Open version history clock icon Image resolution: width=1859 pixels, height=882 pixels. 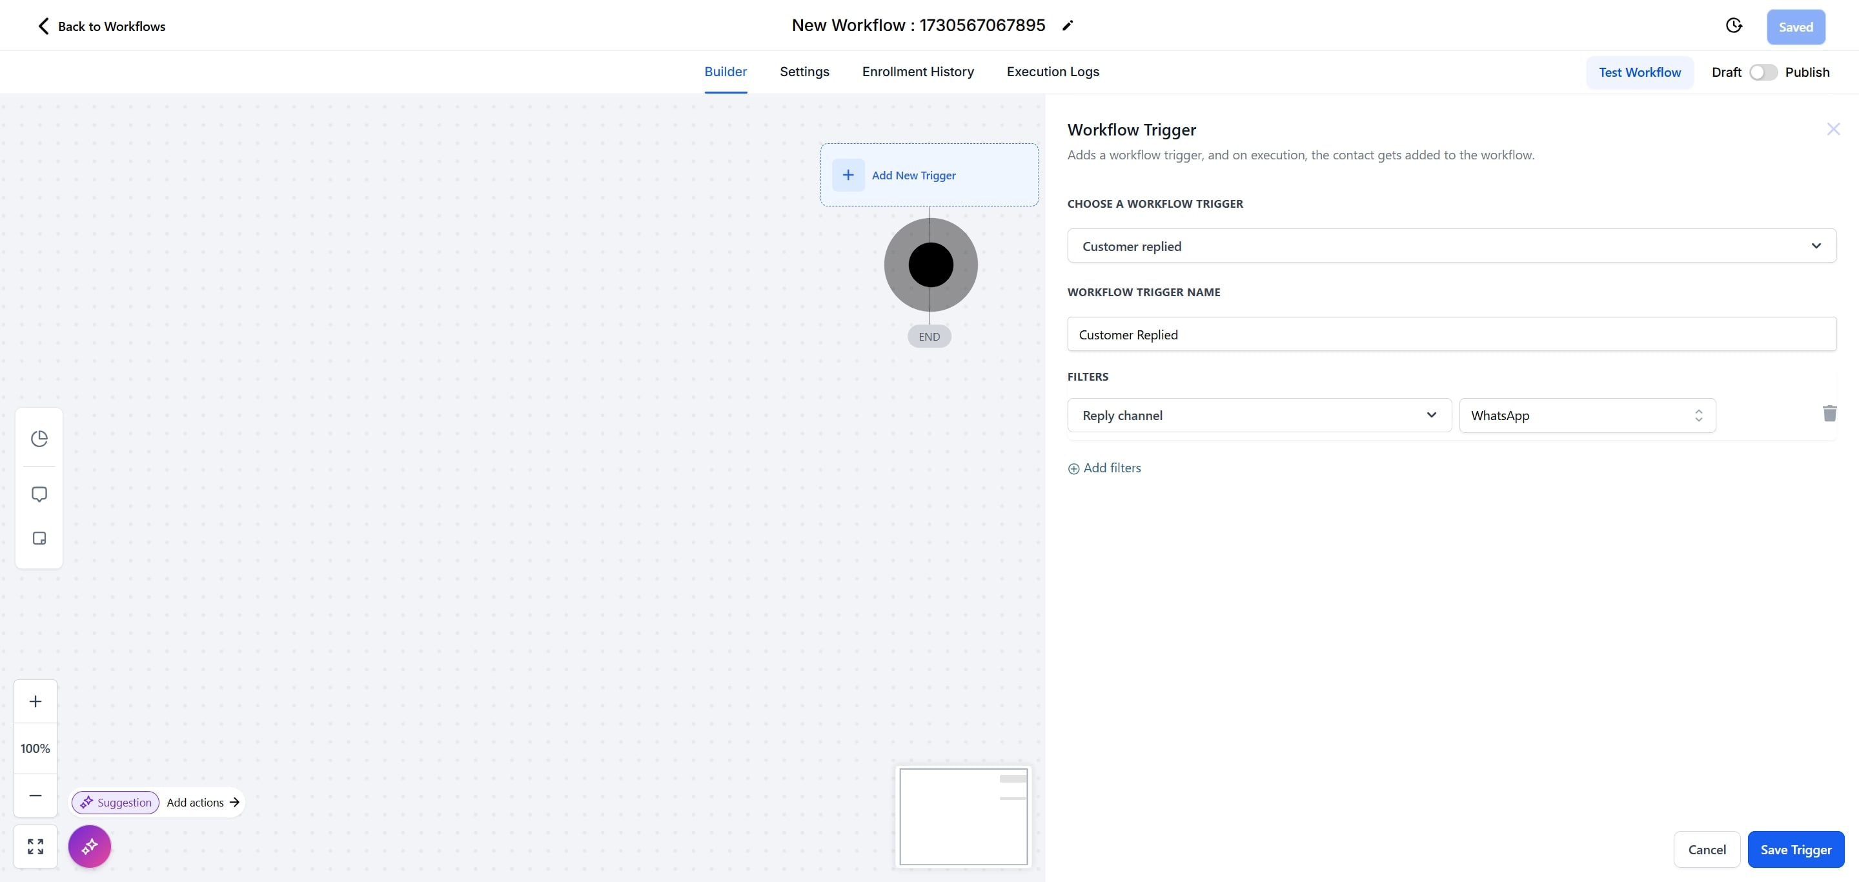[1733, 26]
